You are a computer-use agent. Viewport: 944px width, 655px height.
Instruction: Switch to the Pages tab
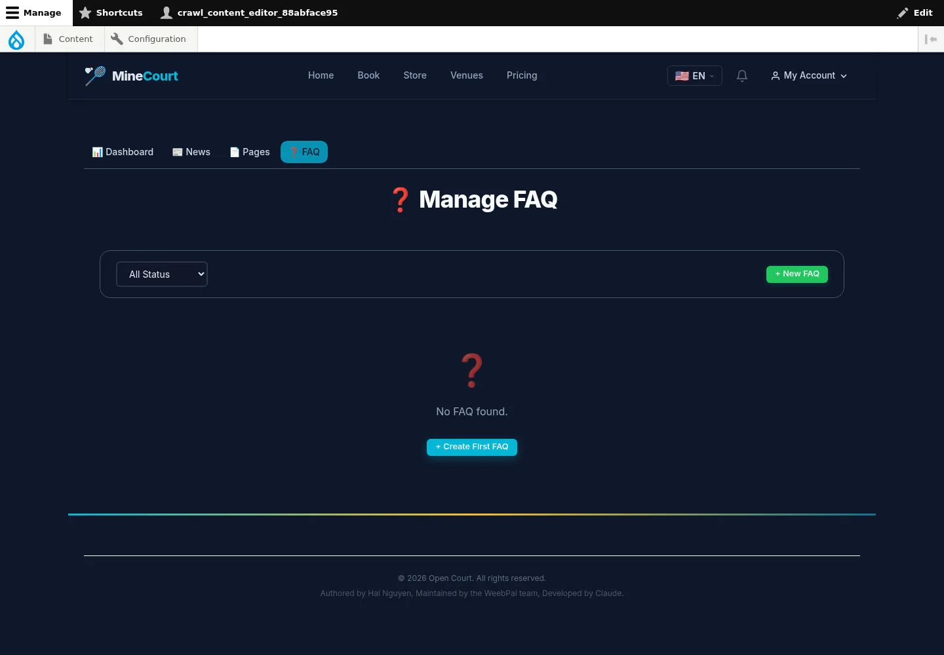tap(250, 152)
